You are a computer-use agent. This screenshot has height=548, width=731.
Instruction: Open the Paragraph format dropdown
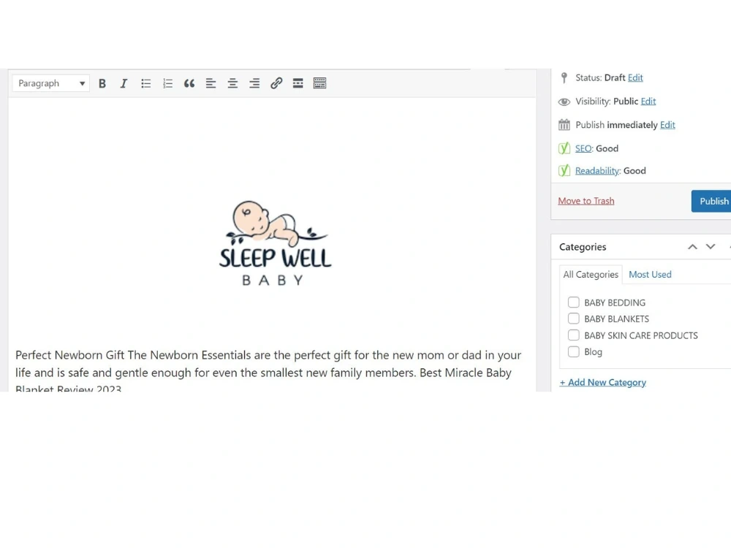click(51, 83)
